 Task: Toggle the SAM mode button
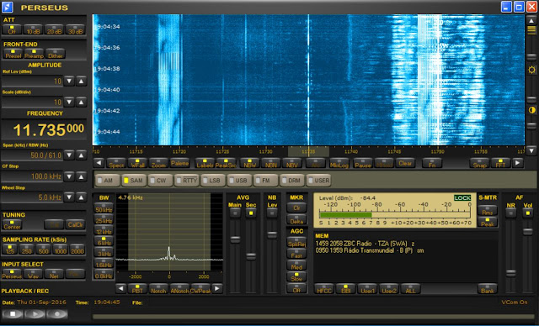tap(134, 181)
